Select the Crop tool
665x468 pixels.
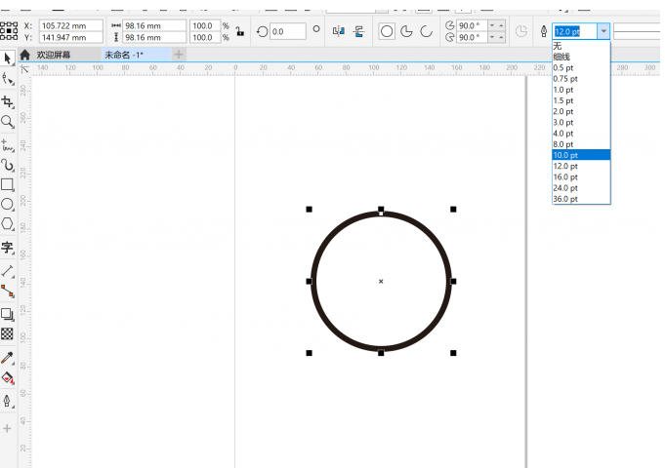pyautogui.click(x=8, y=101)
